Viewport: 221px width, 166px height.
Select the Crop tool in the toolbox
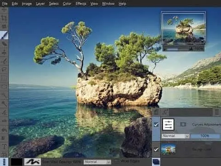[4, 18]
